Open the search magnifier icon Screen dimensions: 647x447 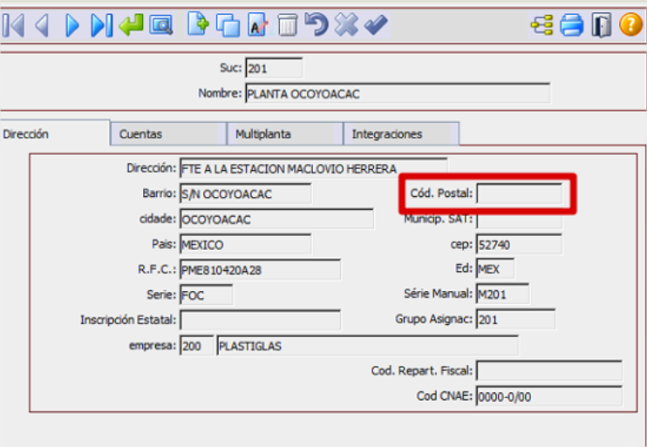(x=161, y=25)
